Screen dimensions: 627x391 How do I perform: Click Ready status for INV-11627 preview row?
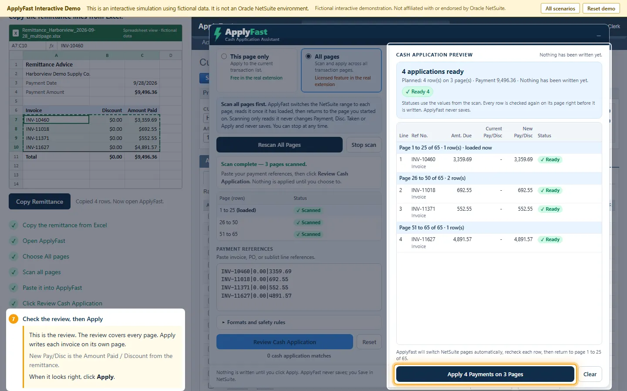550,239
